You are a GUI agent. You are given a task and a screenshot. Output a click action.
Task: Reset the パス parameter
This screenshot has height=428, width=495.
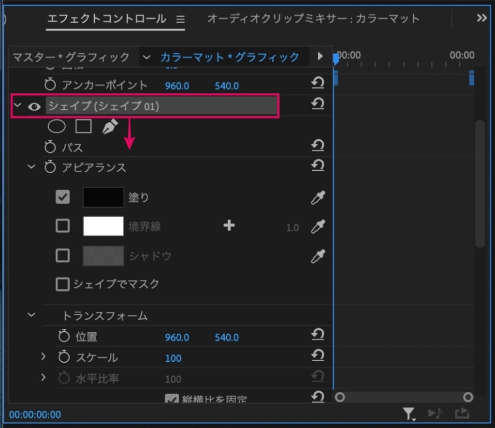318,145
